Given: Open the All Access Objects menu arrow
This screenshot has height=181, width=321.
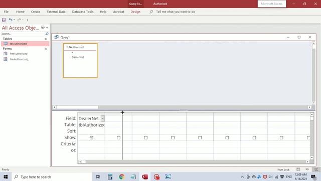Looking at the screenshot, I should (x=43, y=27).
